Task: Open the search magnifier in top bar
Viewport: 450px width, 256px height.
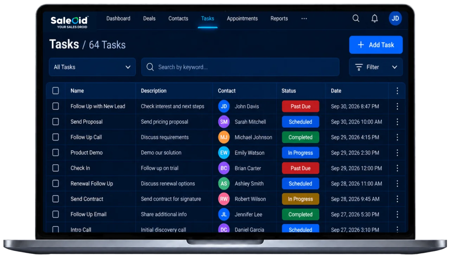Action: tap(356, 19)
